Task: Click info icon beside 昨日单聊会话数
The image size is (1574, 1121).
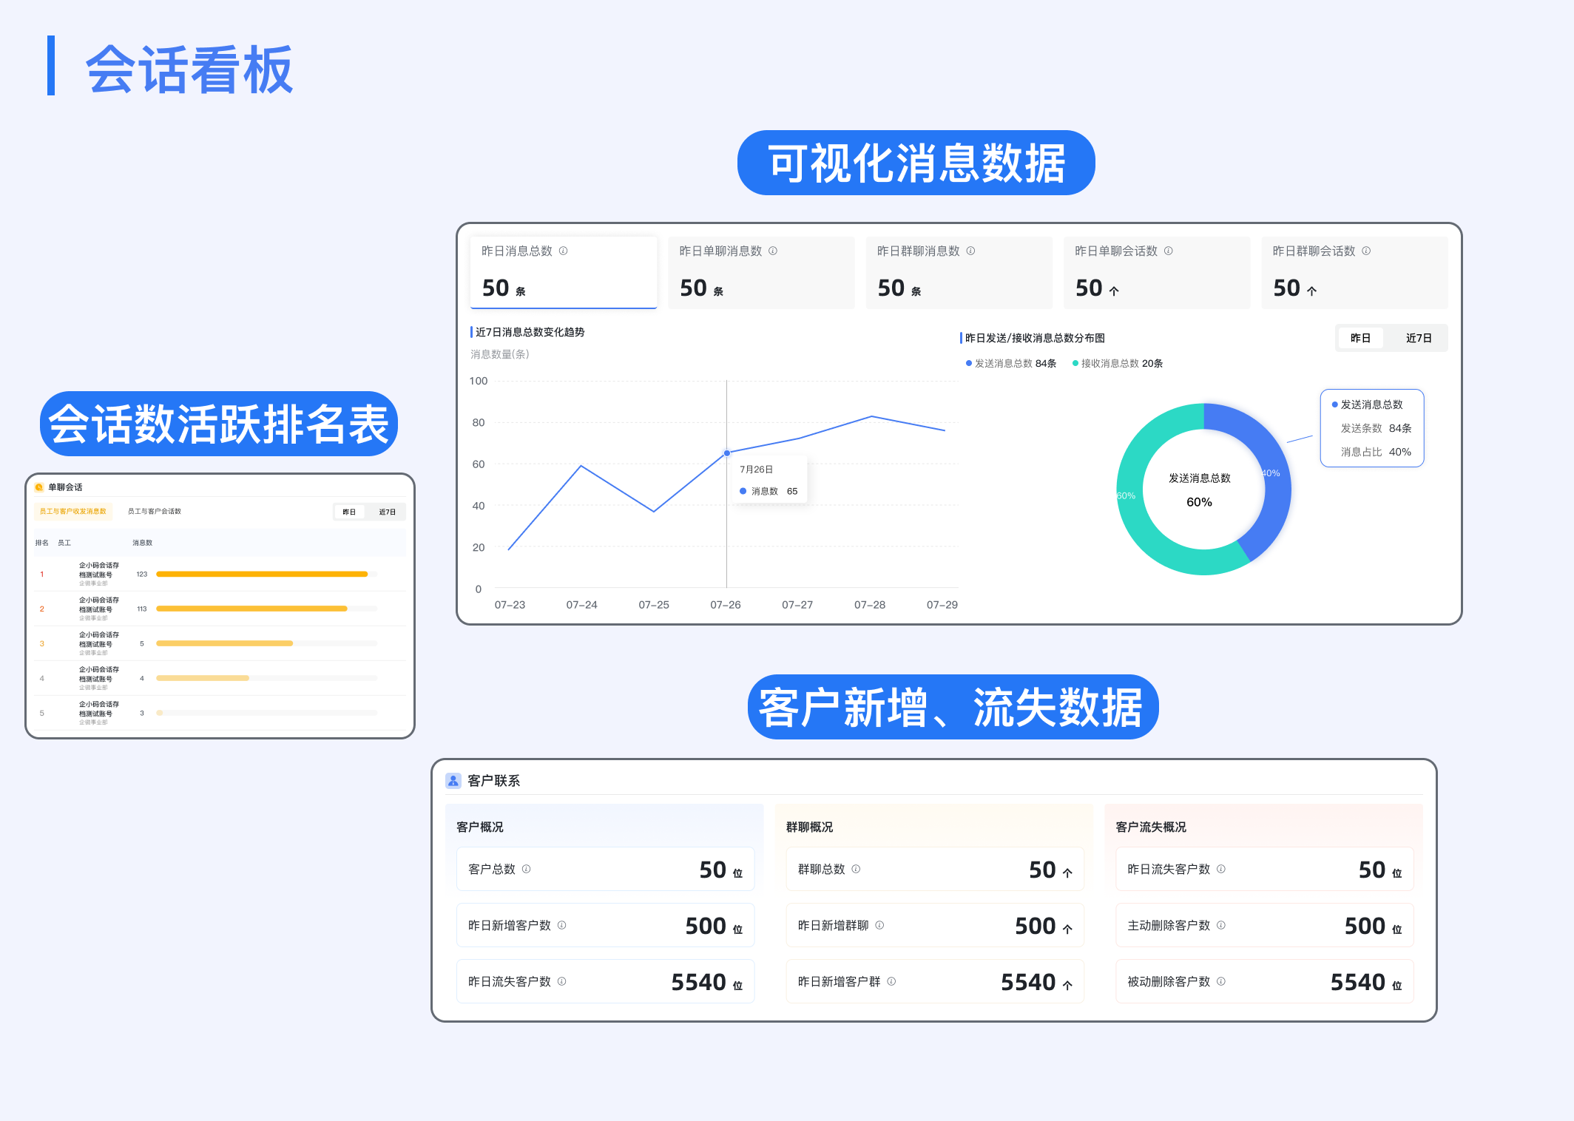Action: point(1168,251)
